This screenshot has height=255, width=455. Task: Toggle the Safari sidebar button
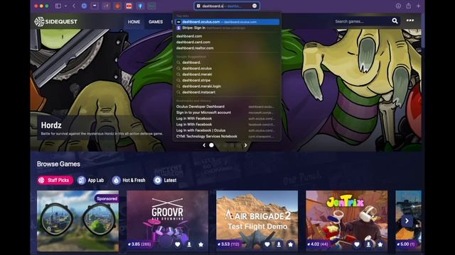tap(58, 6)
